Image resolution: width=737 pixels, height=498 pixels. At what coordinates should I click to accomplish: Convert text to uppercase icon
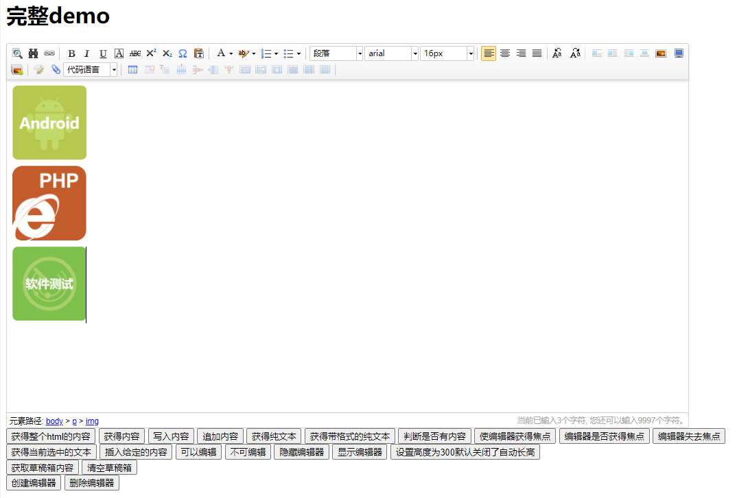(557, 53)
